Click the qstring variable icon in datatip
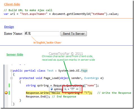 pyautogui.click(x=52, y=89)
